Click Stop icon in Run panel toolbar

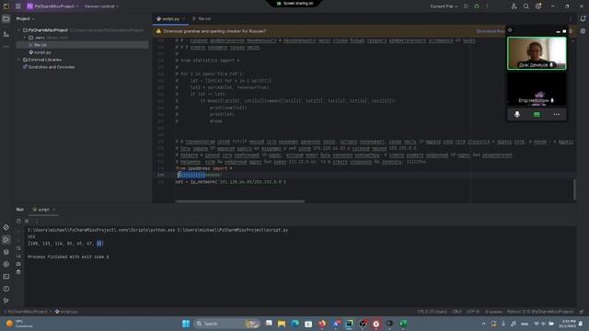[x=27, y=221]
